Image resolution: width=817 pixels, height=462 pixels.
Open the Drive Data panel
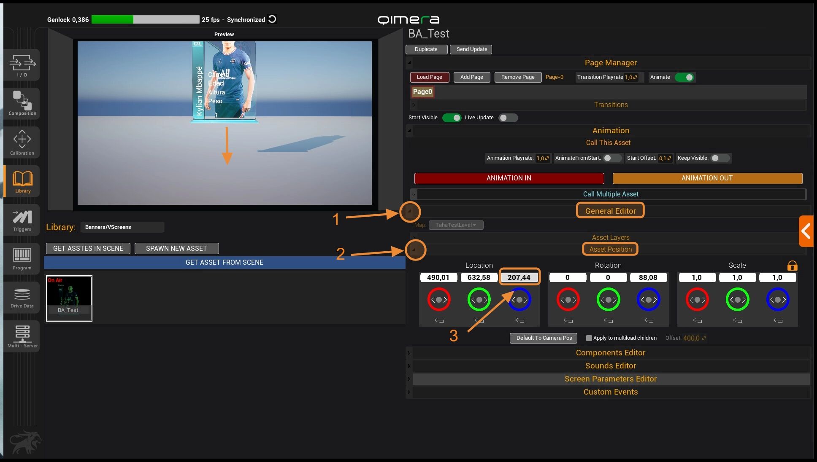pos(22,297)
